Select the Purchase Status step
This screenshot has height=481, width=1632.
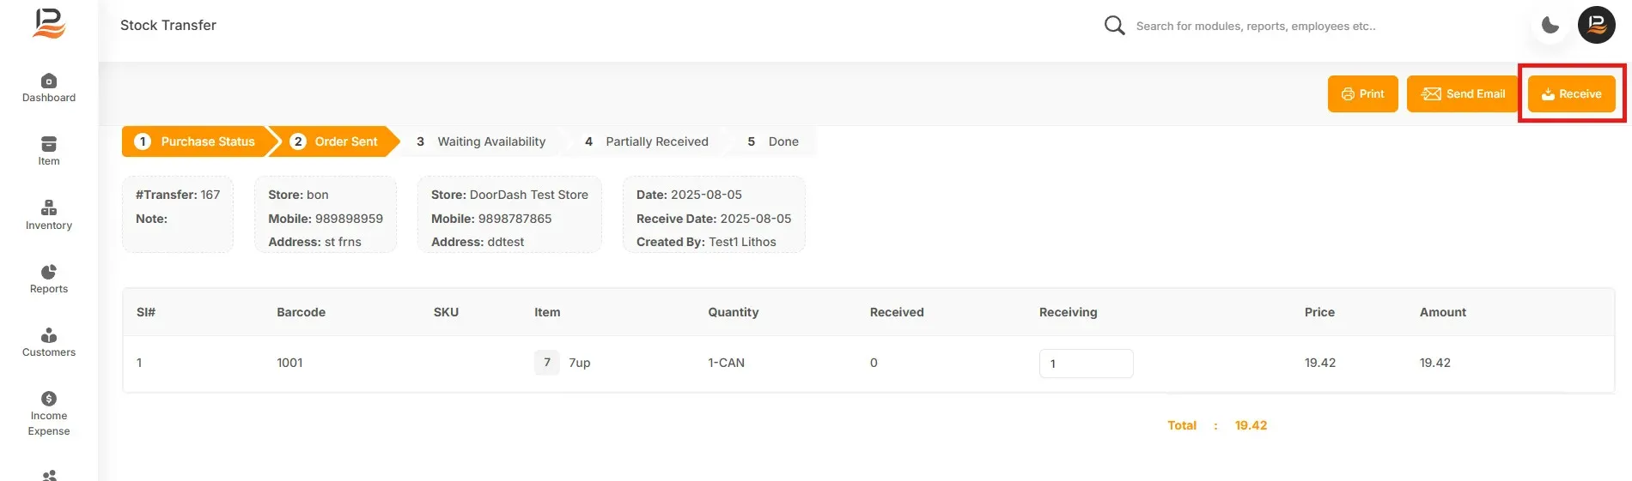195,141
